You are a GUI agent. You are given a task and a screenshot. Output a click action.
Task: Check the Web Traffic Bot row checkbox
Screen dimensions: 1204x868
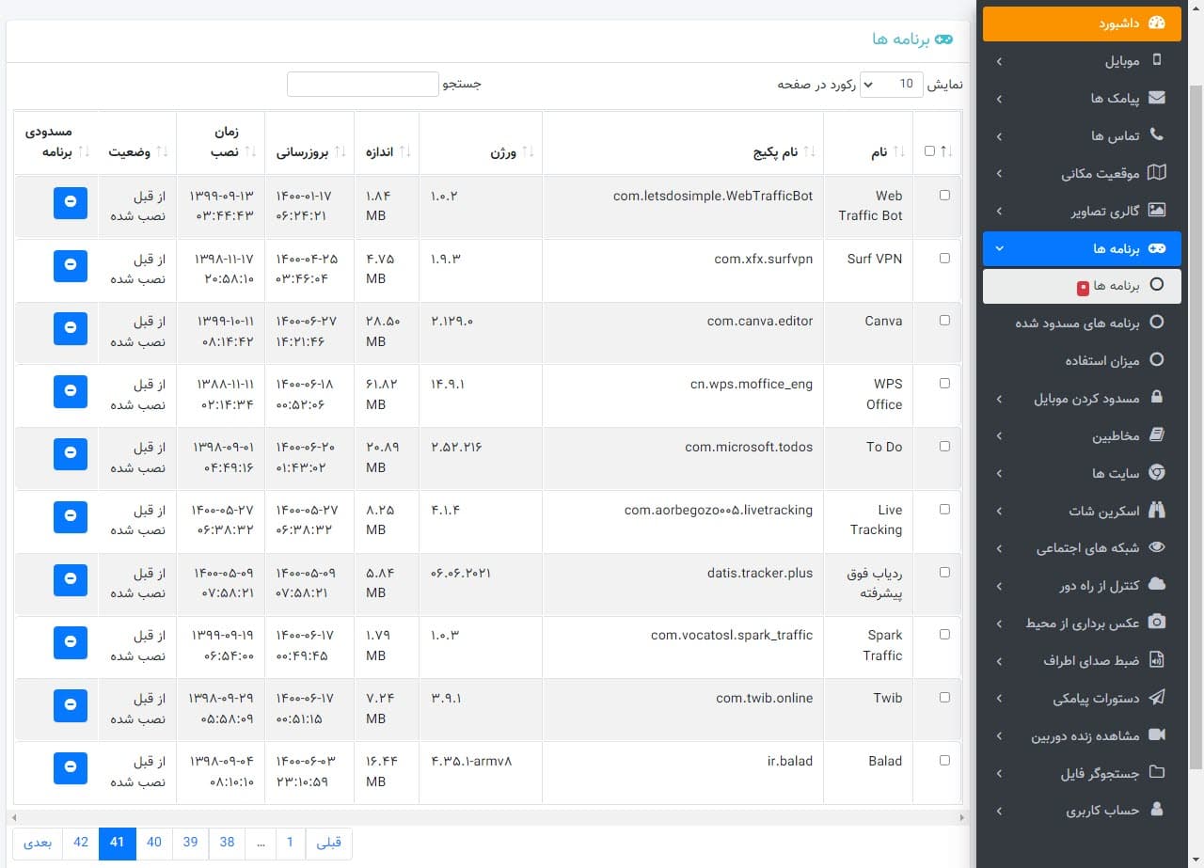[x=944, y=196]
